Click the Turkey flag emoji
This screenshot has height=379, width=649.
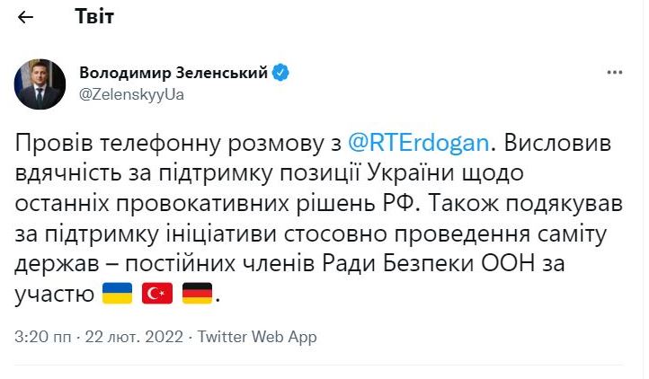pos(156,293)
